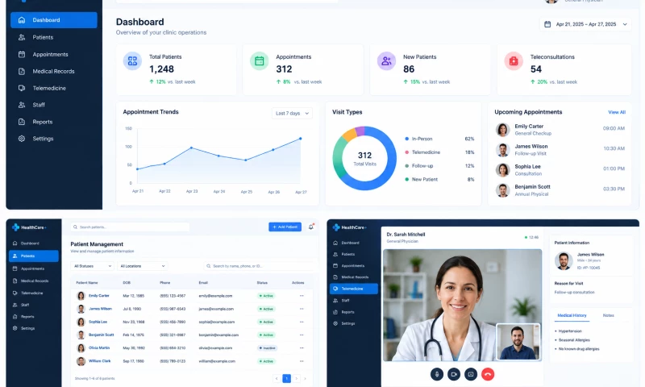
Task: Click the Total Patients card icon
Action: [x=132, y=60]
